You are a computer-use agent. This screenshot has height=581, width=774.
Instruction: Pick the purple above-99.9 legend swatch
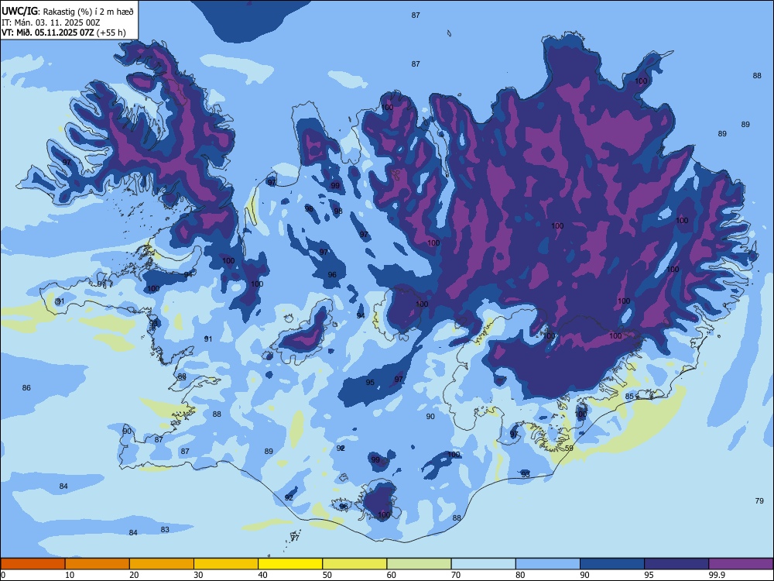tap(741, 564)
